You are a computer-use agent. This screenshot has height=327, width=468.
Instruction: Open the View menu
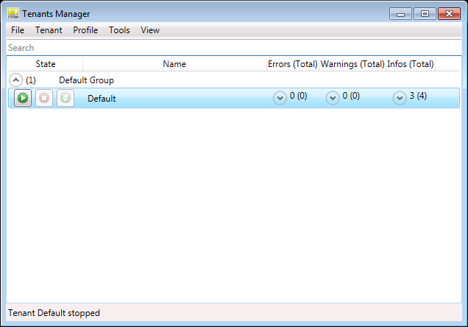coord(150,30)
